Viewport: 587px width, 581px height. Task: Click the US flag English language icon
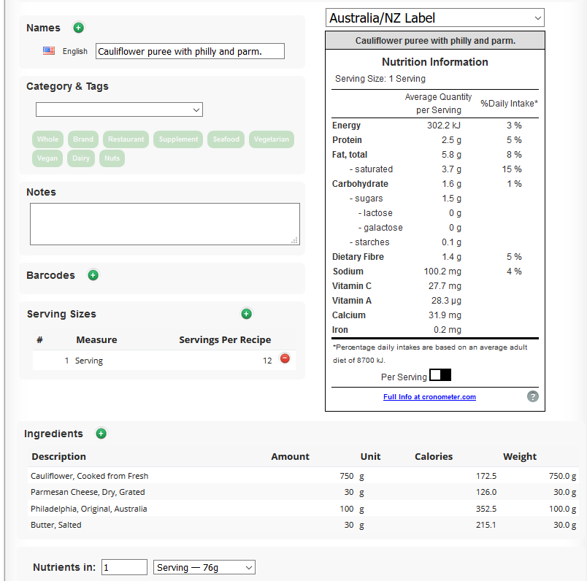[49, 51]
